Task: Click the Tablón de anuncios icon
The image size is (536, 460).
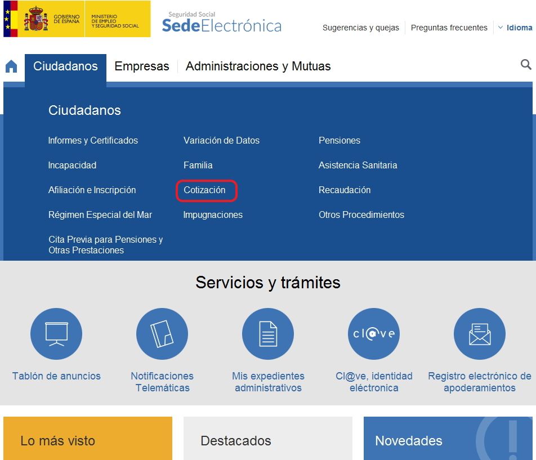Action: (x=56, y=333)
